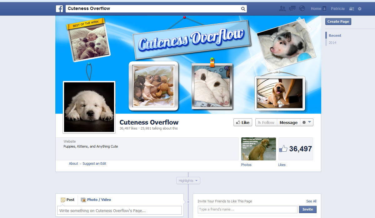The image size is (375, 218).
Task: Select Recent in the timeline sidebar
Action: click(x=335, y=36)
